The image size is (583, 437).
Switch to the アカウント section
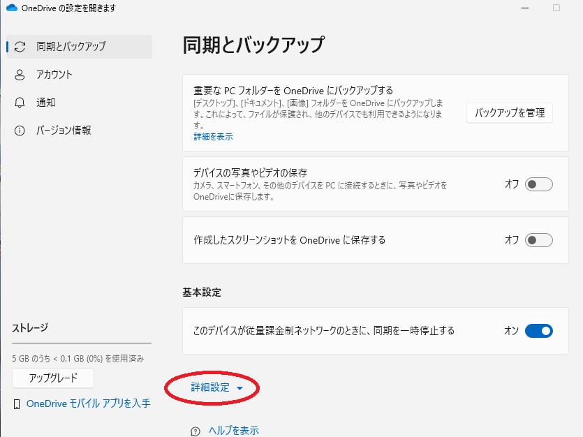79,75
